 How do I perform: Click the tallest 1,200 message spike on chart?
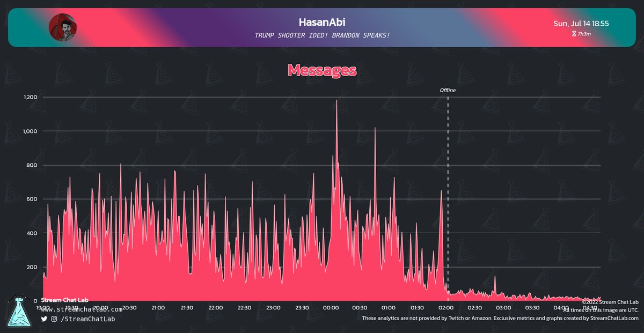point(337,100)
